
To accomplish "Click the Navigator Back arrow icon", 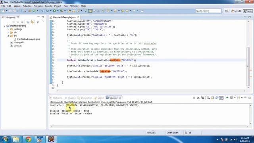I will pos(13,22).
